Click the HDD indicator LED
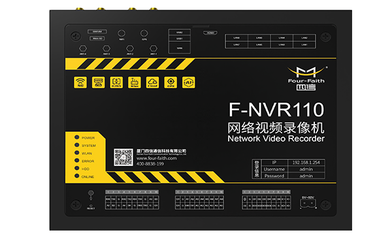Screen dimensions: 392x243 point(76,169)
